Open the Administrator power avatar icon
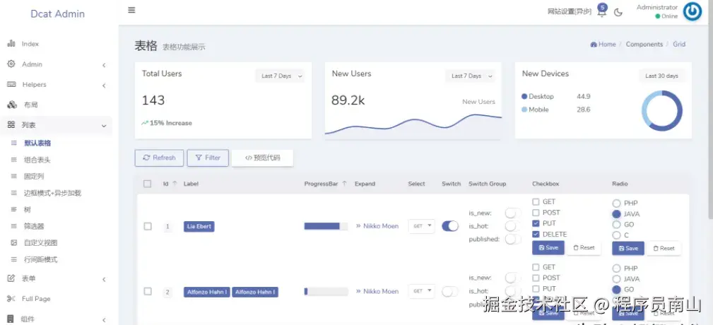713x325 pixels. [693, 12]
